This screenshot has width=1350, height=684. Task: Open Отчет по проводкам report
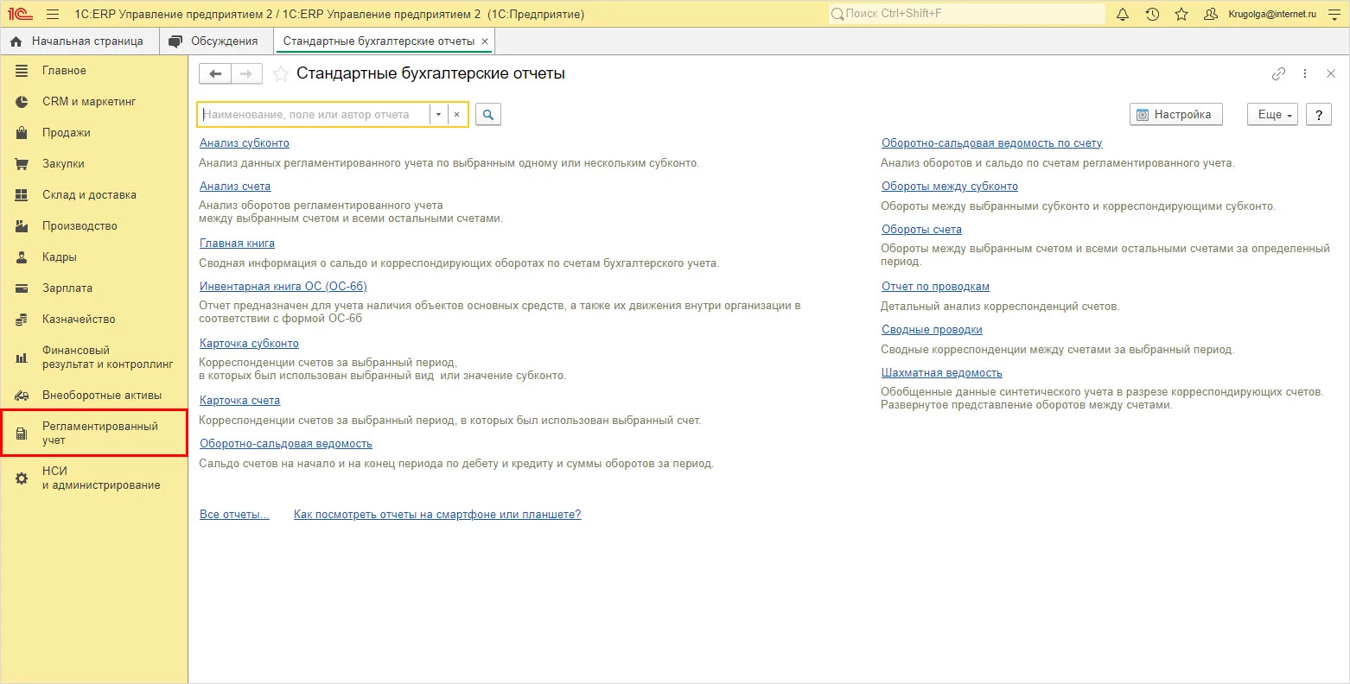coord(935,287)
